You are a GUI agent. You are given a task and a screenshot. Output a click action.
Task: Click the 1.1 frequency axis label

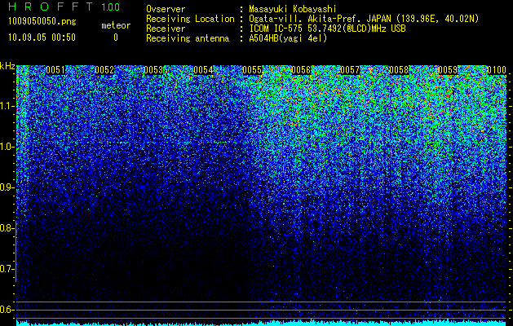point(7,106)
